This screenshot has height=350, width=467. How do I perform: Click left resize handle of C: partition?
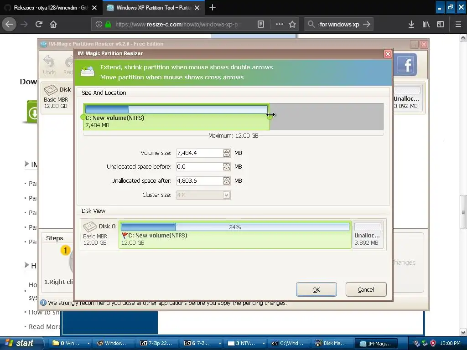click(x=83, y=117)
